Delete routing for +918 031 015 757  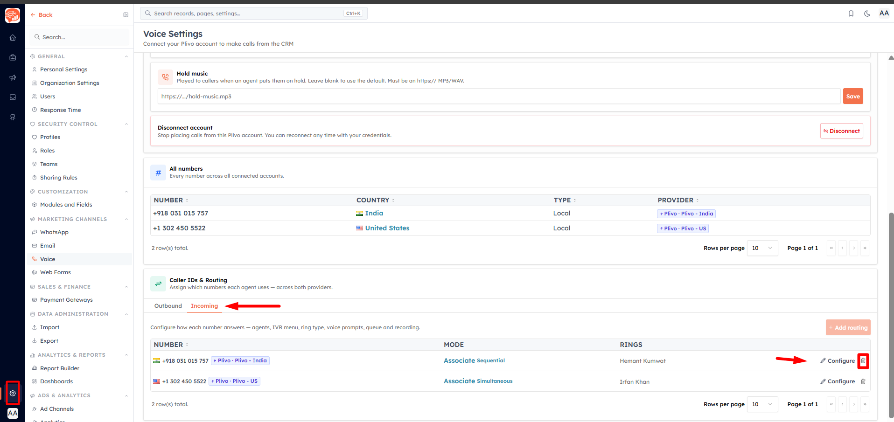pyautogui.click(x=863, y=361)
